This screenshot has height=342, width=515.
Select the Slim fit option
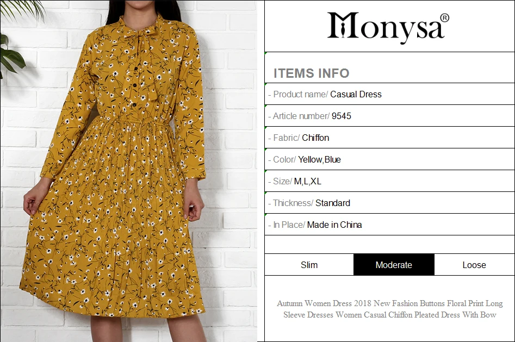tap(309, 265)
